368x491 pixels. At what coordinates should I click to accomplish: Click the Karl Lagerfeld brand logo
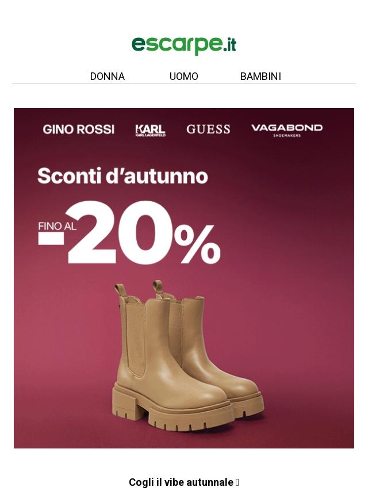point(150,131)
